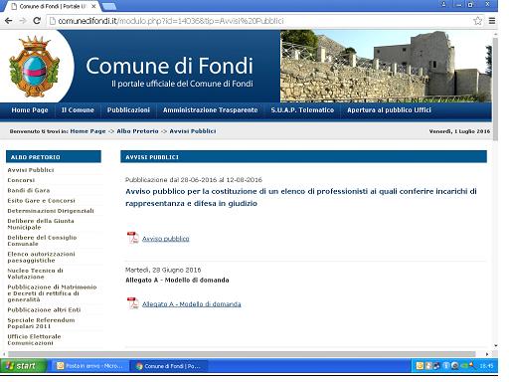This screenshot has height=382, width=509.
Task: Open the Windows Start button
Action: point(23,366)
